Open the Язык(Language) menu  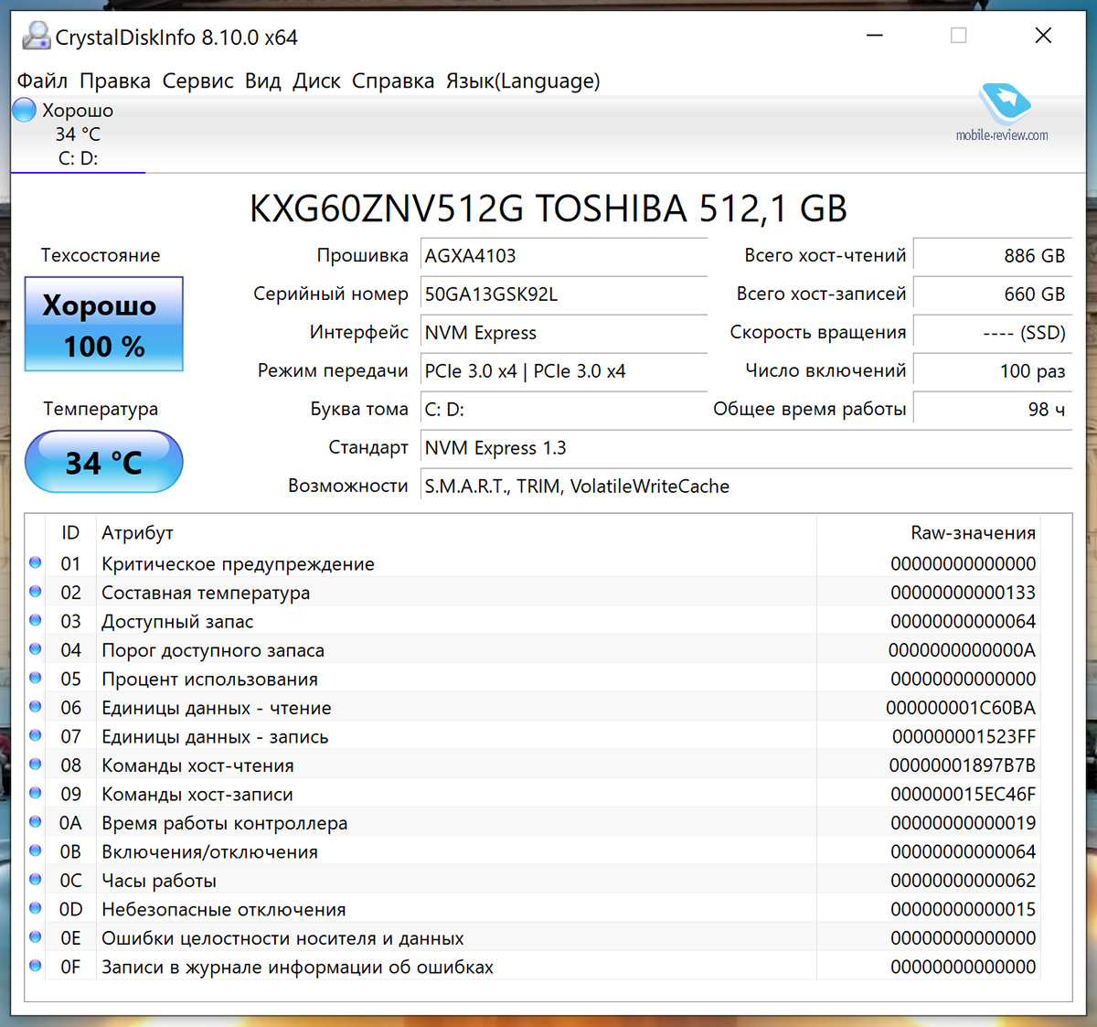(x=523, y=81)
